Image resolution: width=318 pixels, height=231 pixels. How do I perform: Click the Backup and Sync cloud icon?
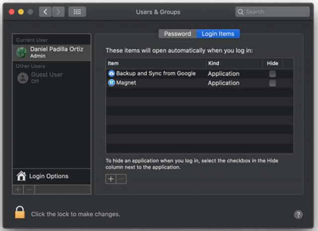pyautogui.click(x=111, y=73)
